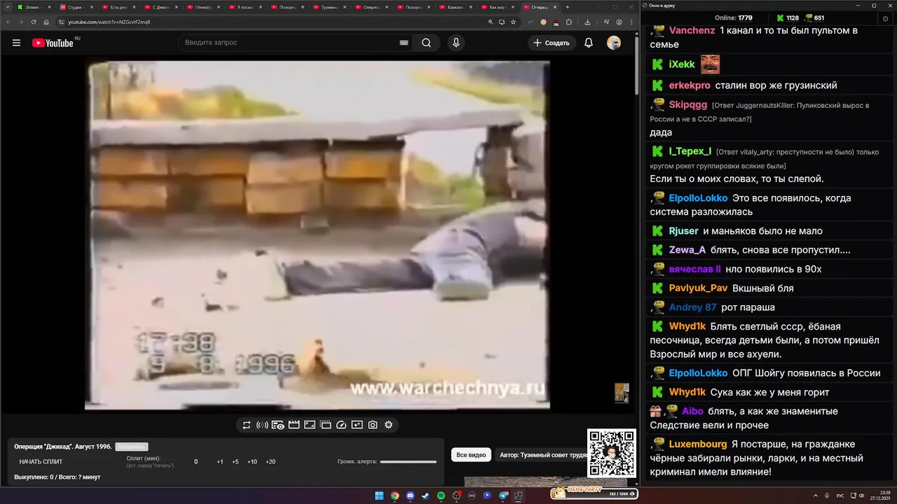The image size is (897, 504).
Task: Open the playback speed gauge icon
Action: [341, 425]
